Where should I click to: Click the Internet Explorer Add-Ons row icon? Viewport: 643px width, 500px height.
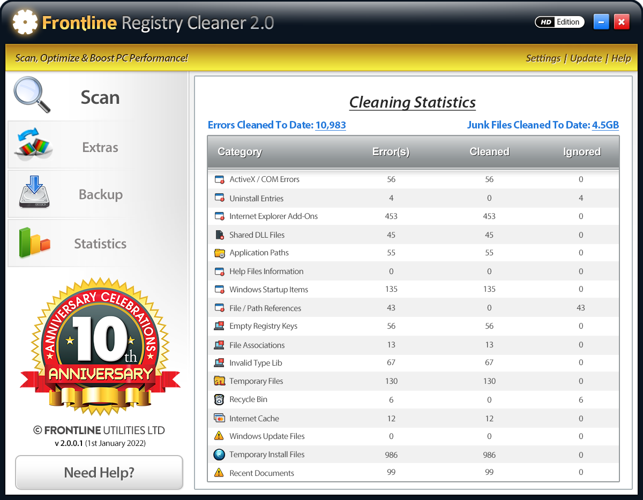pos(219,216)
